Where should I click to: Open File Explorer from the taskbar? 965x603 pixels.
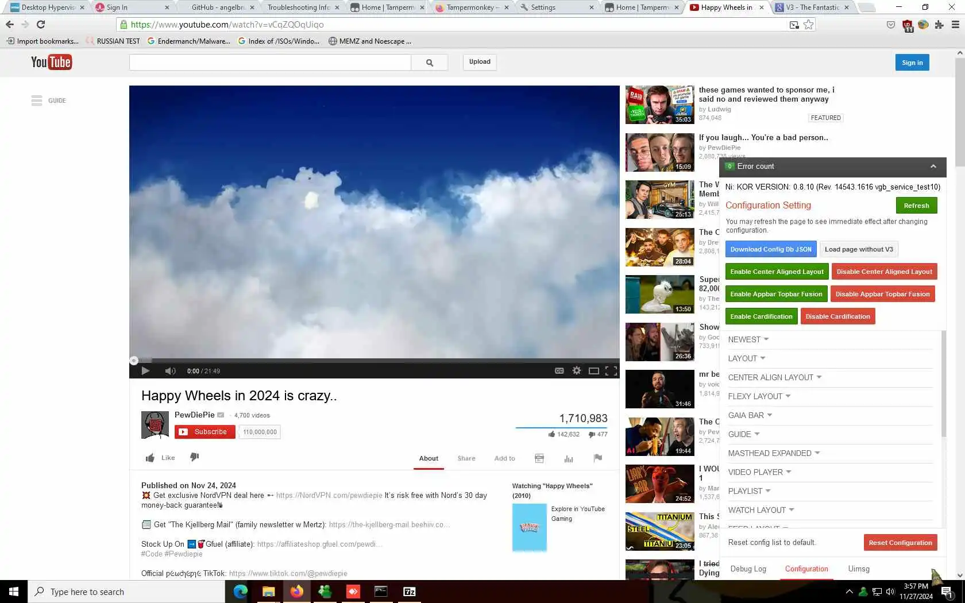[268, 592]
